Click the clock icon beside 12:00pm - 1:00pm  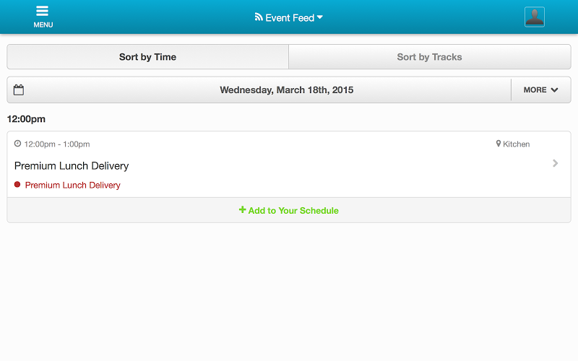tap(17, 144)
